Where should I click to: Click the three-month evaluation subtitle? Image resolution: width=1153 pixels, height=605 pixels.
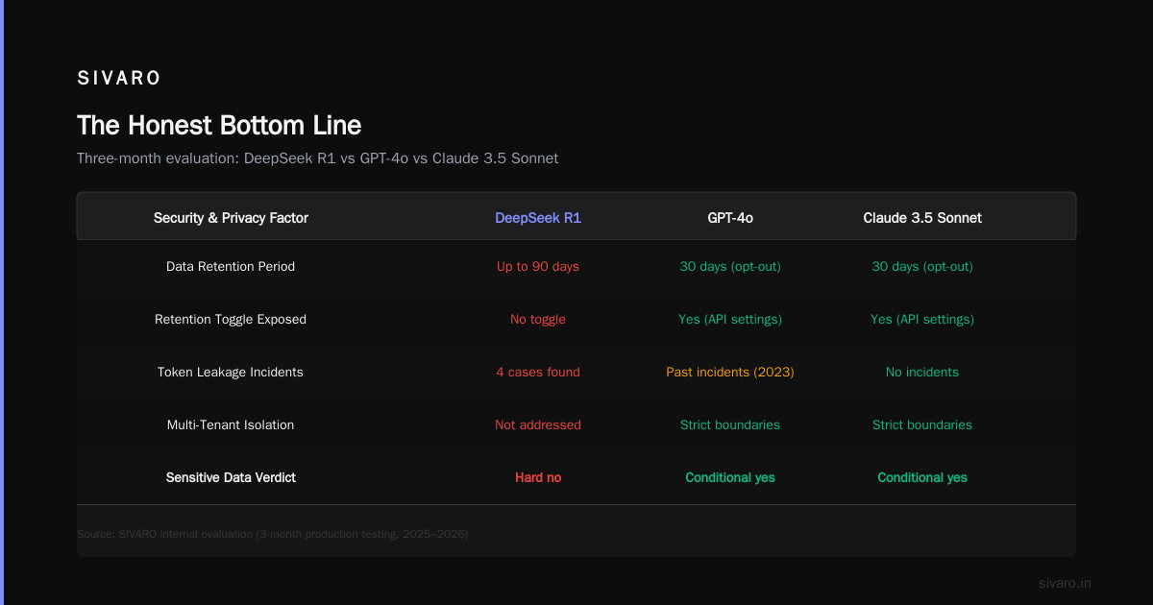click(x=317, y=158)
